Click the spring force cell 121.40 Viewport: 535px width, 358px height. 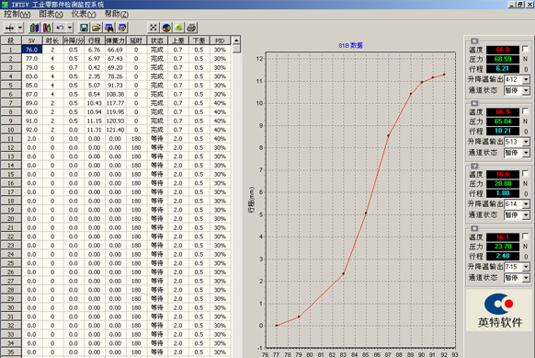pyautogui.click(x=115, y=130)
